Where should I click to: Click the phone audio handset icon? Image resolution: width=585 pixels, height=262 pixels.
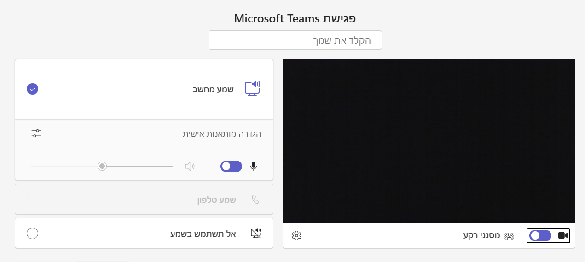[256, 199]
